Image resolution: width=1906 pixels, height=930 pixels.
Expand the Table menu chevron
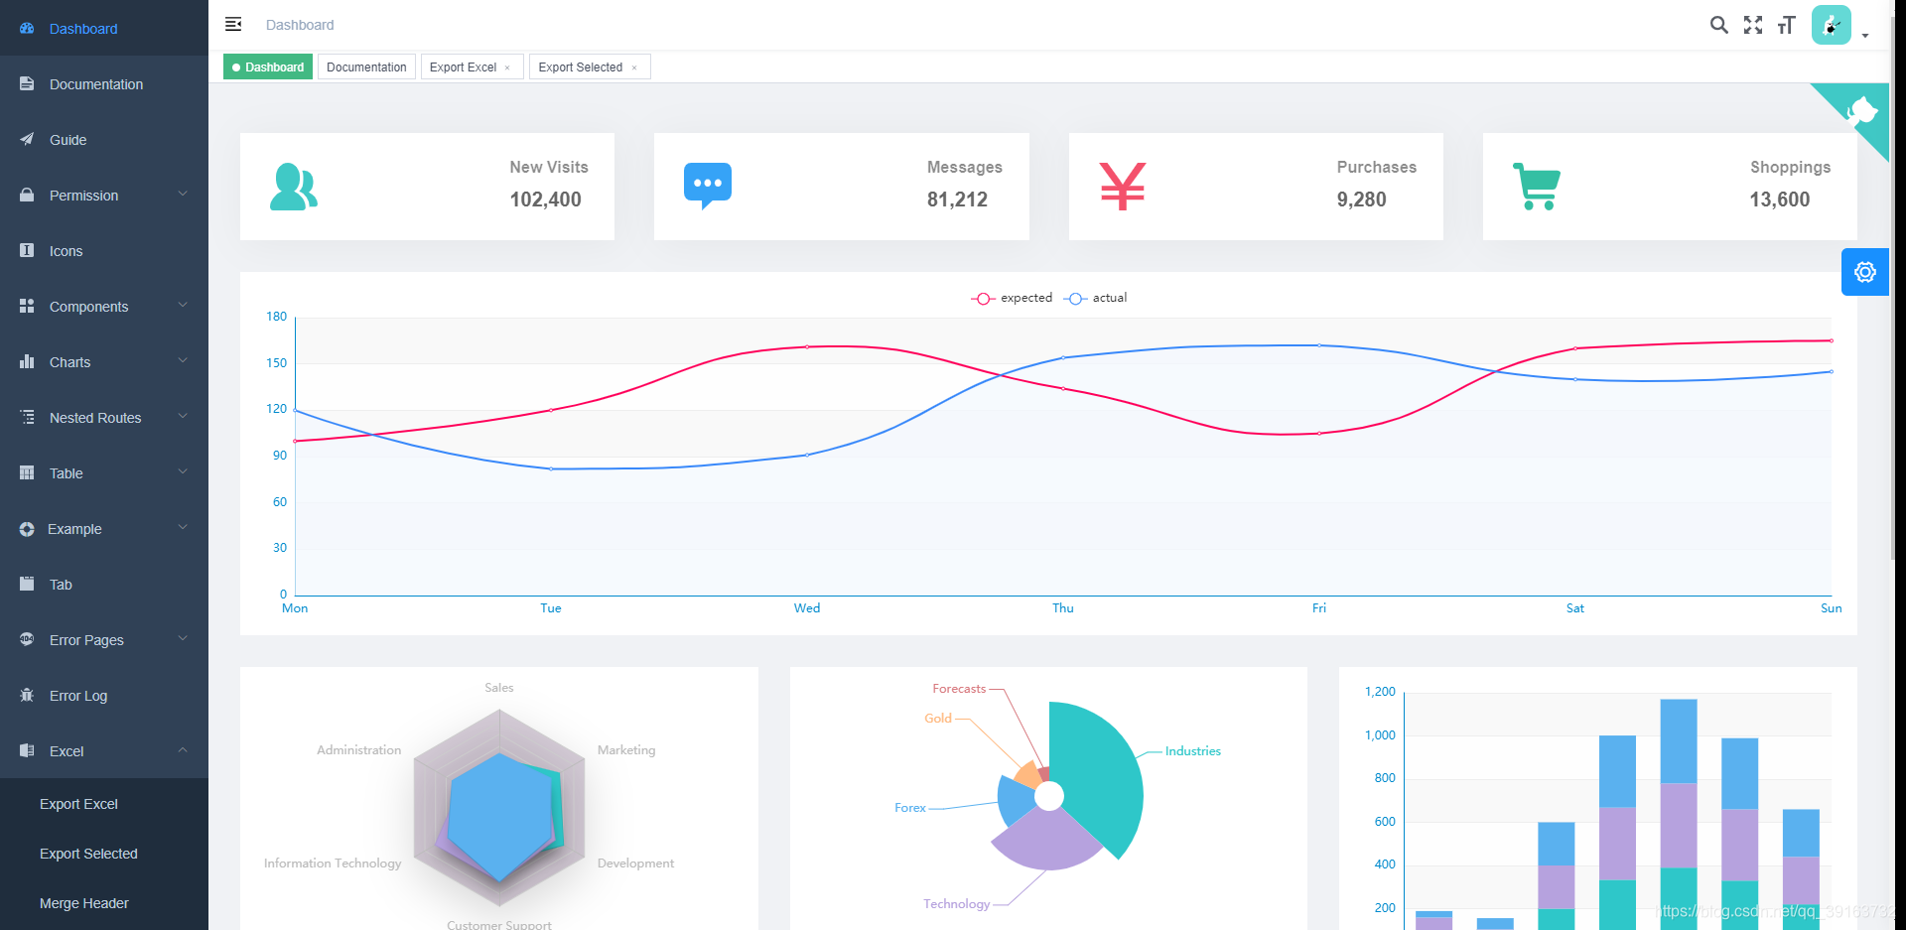[183, 471]
